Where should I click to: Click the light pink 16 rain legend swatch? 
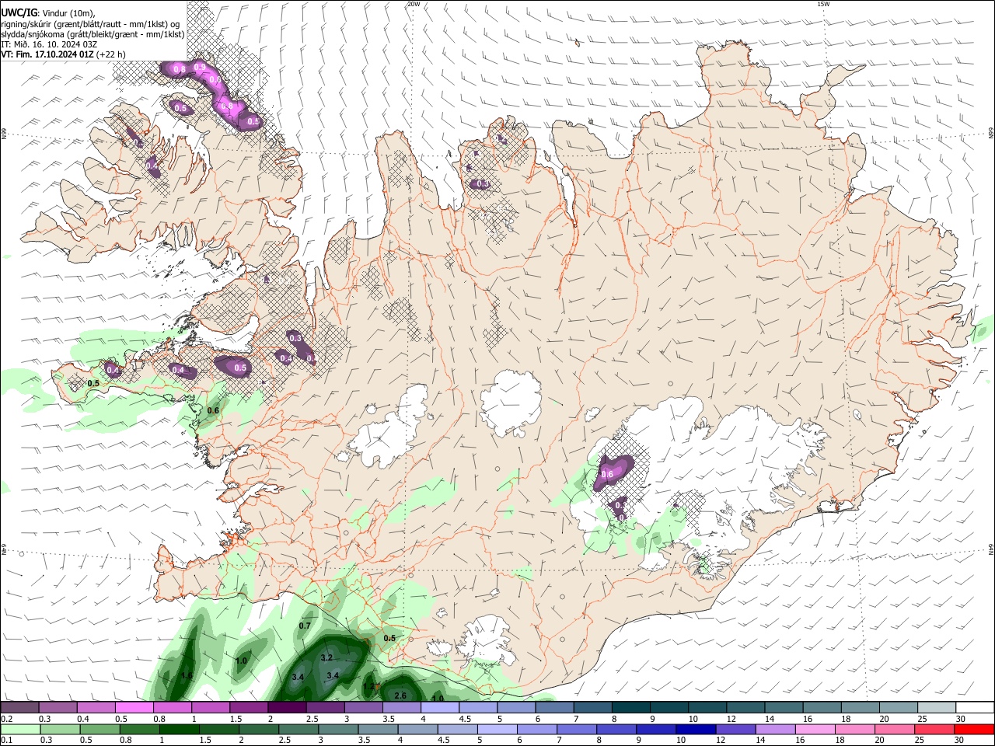point(815,729)
